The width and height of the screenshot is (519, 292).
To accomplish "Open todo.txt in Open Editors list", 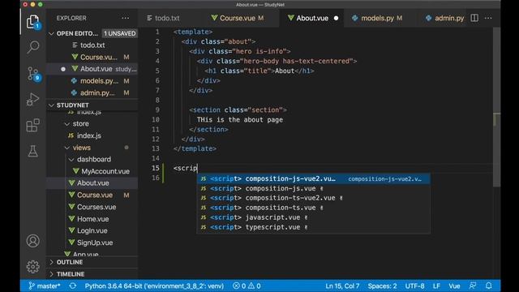I will click(x=92, y=45).
